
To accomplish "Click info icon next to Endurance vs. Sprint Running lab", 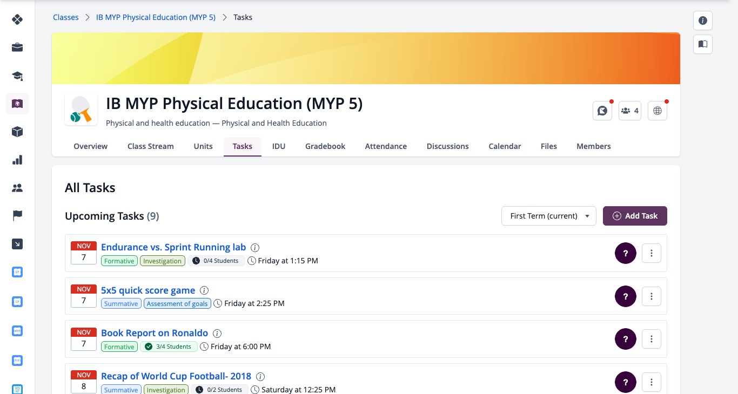I will tap(256, 248).
